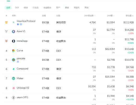Switch to the 衍生品 category tab
Screen dimensions: 136x105
click(36, 8)
